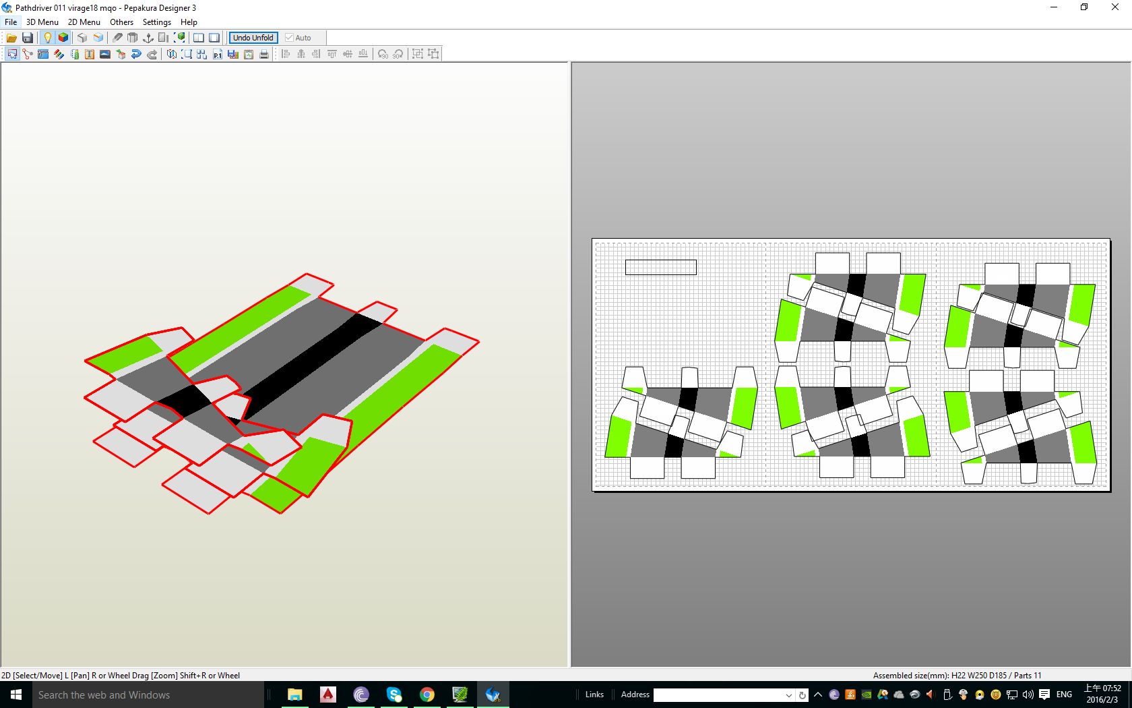Toggle the colored cube texture display

point(63,38)
